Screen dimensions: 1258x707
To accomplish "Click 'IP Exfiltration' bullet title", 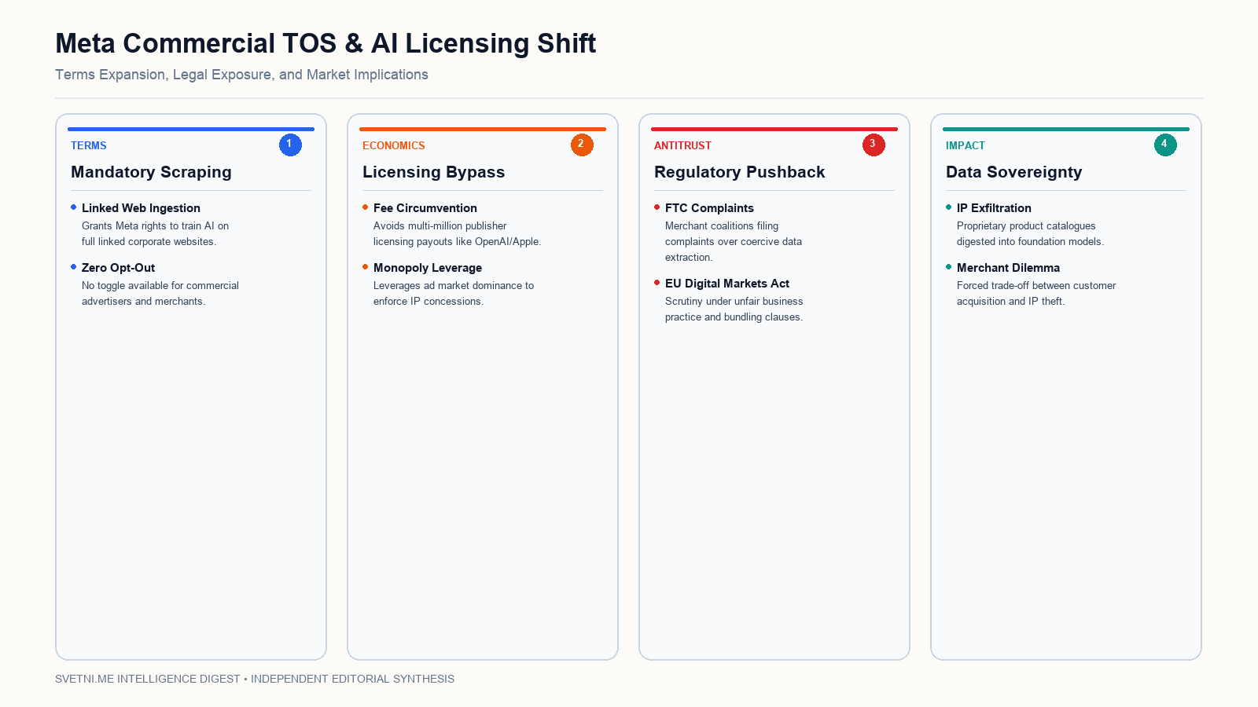I will pos(994,208).
